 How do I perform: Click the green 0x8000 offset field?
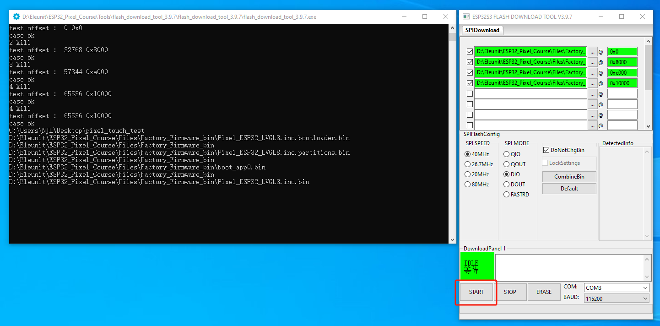tap(622, 62)
